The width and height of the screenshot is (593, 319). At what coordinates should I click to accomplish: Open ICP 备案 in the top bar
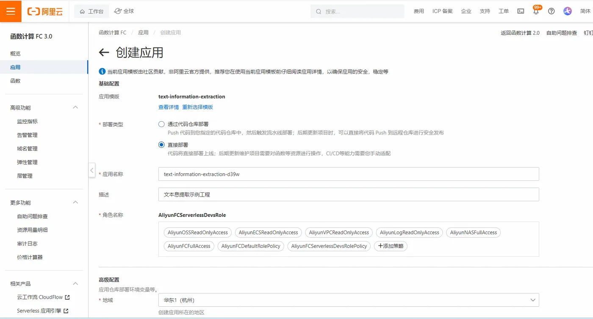(443, 11)
